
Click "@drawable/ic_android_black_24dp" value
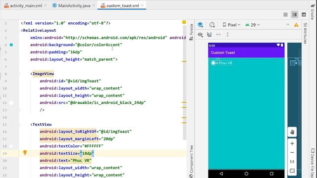(x=107, y=102)
